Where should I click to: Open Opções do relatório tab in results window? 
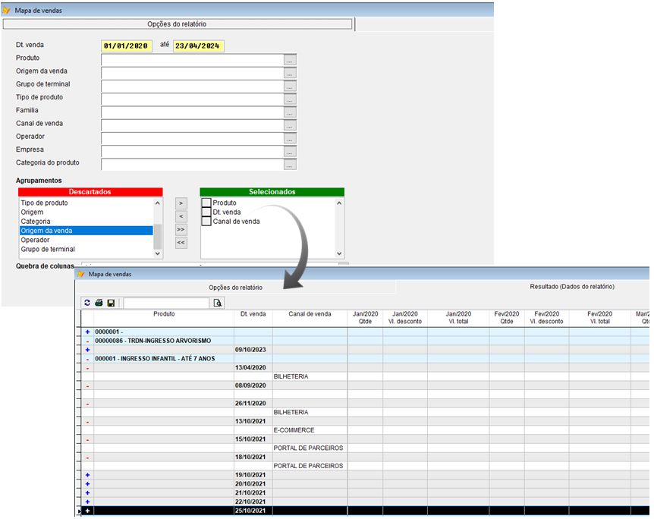coord(235,288)
